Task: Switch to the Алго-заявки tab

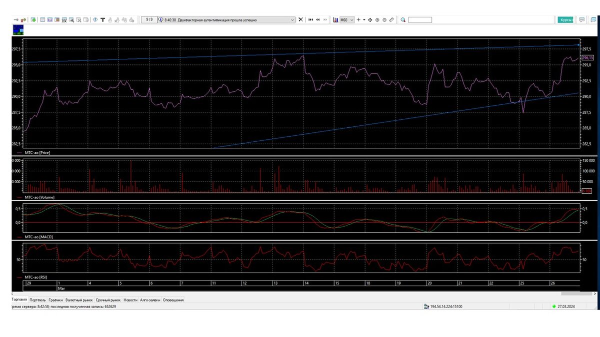Action: pyautogui.click(x=150, y=300)
